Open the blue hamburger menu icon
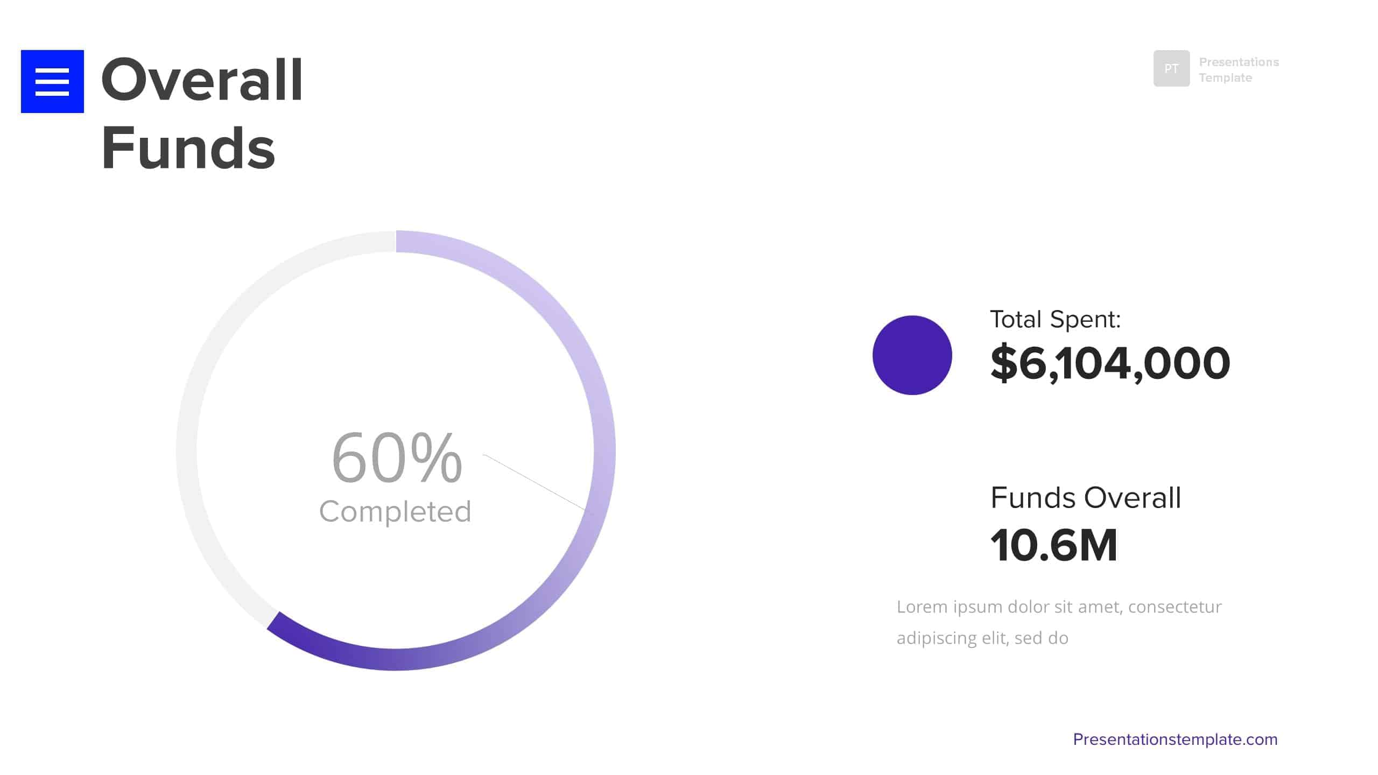Screen dimensions: 1378x775 coord(52,81)
